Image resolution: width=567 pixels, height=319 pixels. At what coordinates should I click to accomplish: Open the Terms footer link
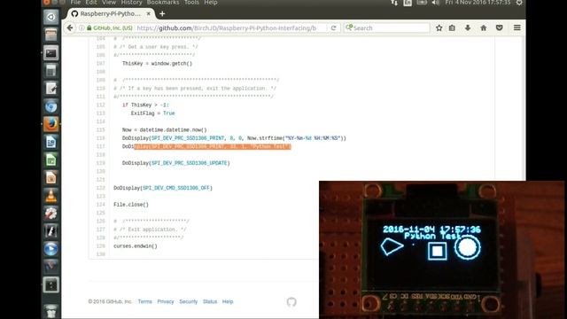tap(144, 301)
